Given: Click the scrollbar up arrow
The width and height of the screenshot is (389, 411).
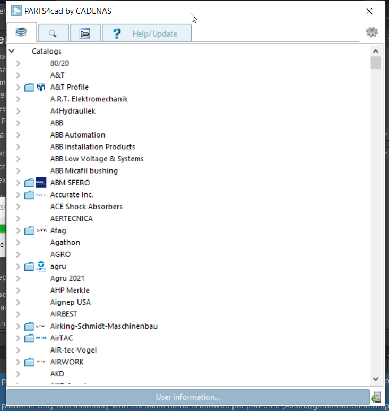Looking at the screenshot, I should pos(376,51).
